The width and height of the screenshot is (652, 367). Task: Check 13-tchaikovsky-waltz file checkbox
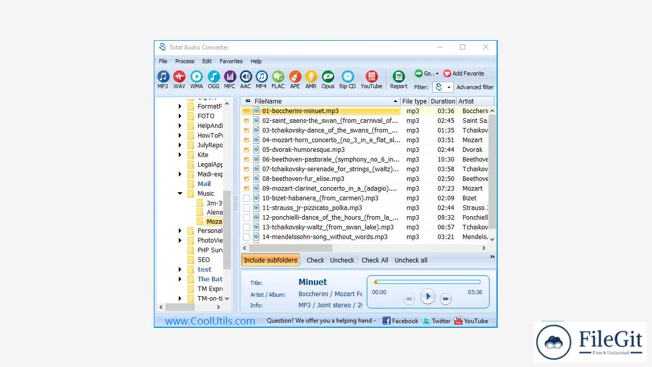coord(247,227)
